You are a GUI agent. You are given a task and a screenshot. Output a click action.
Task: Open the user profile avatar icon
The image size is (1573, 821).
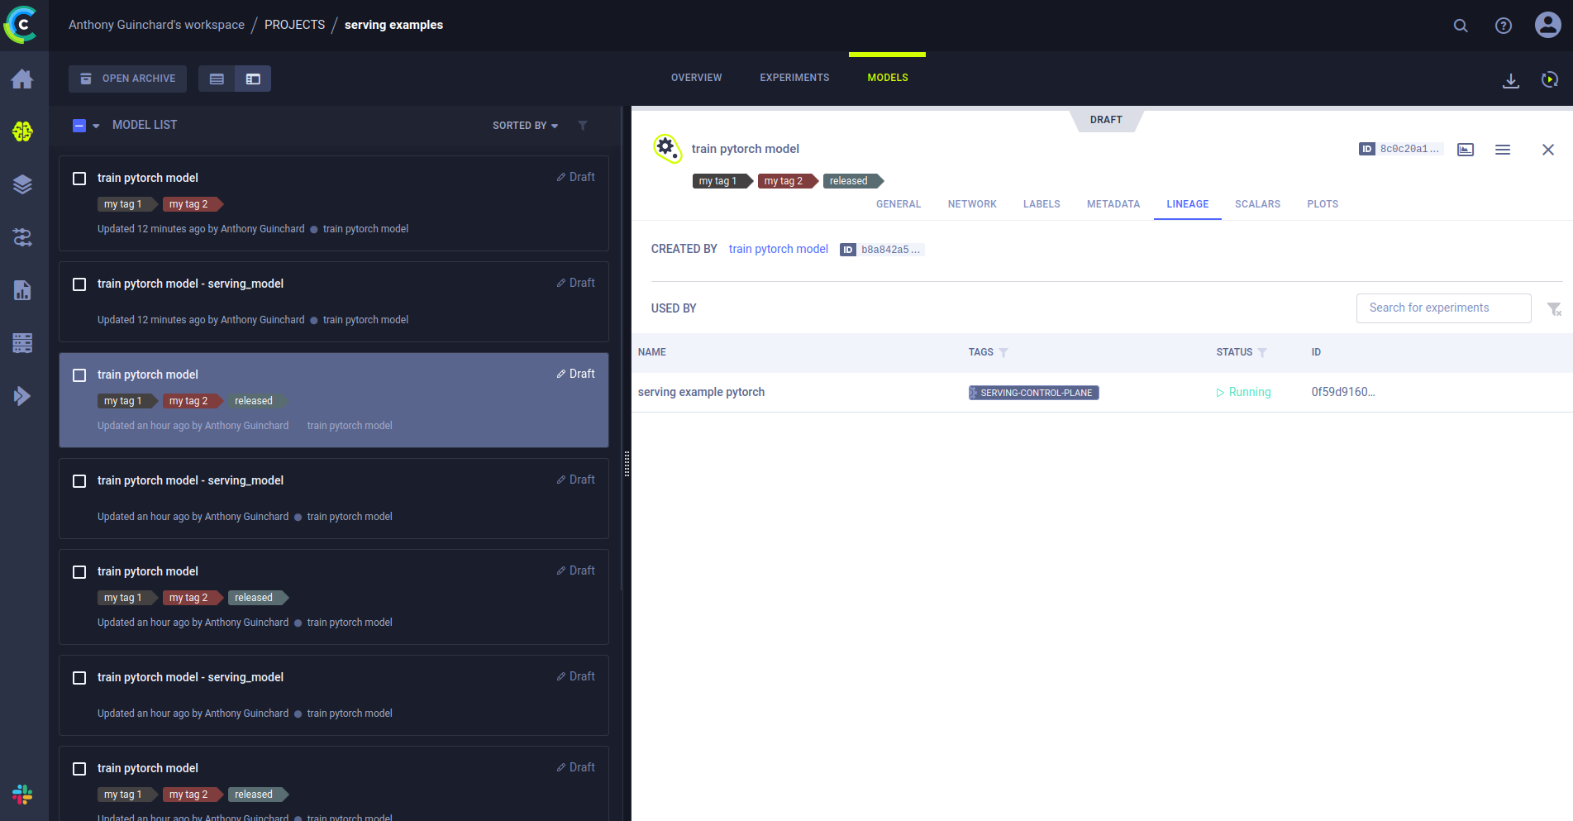[1547, 25]
